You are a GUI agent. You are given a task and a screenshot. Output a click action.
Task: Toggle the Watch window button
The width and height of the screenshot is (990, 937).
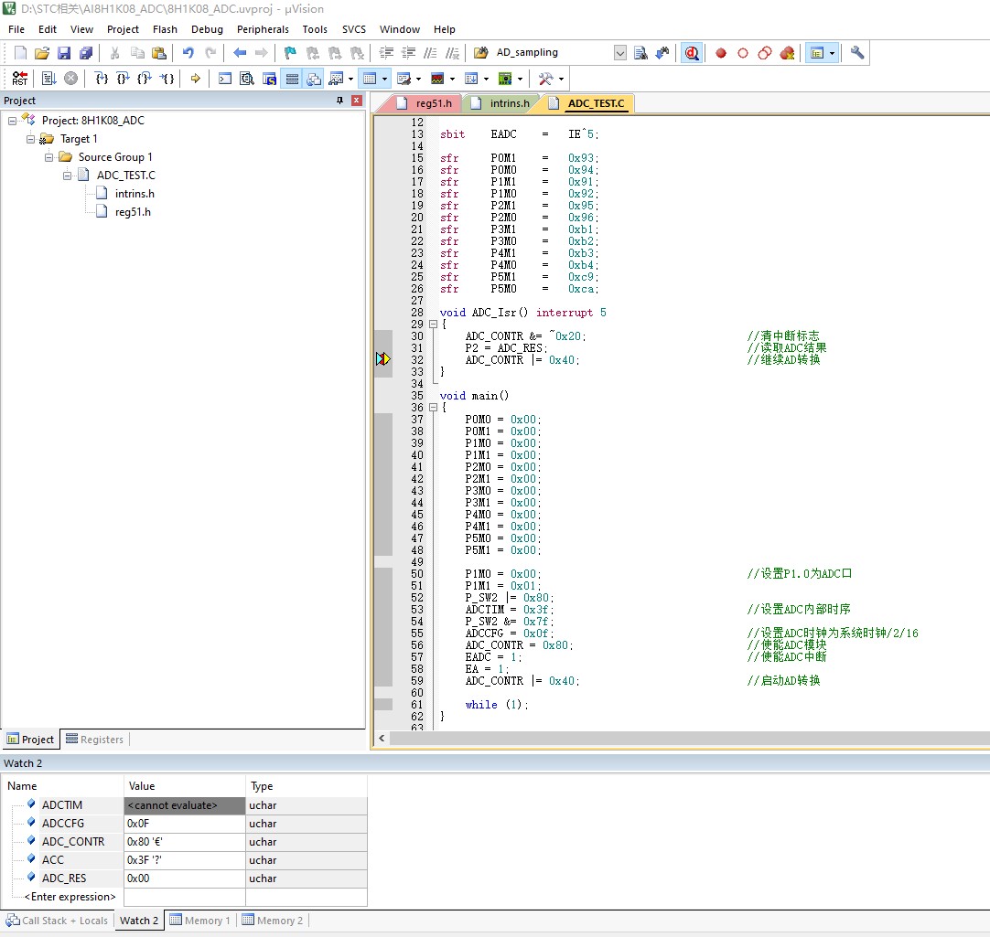(x=336, y=79)
